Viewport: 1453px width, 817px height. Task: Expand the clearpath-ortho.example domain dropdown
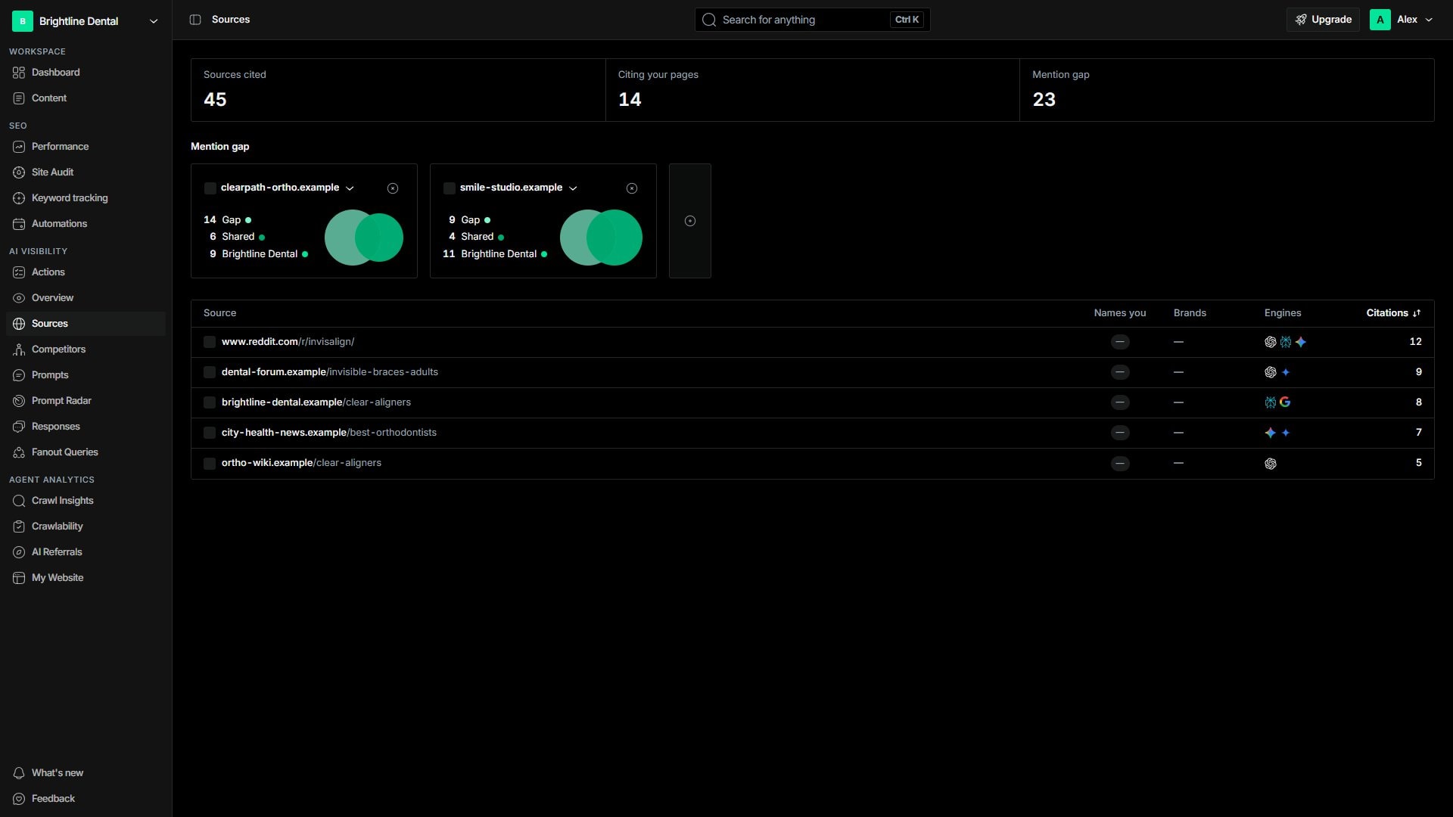tap(350, 188)
